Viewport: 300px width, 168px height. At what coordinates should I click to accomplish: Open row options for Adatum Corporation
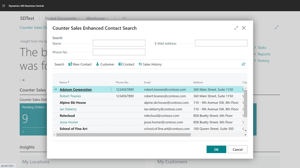click(111, 90)
